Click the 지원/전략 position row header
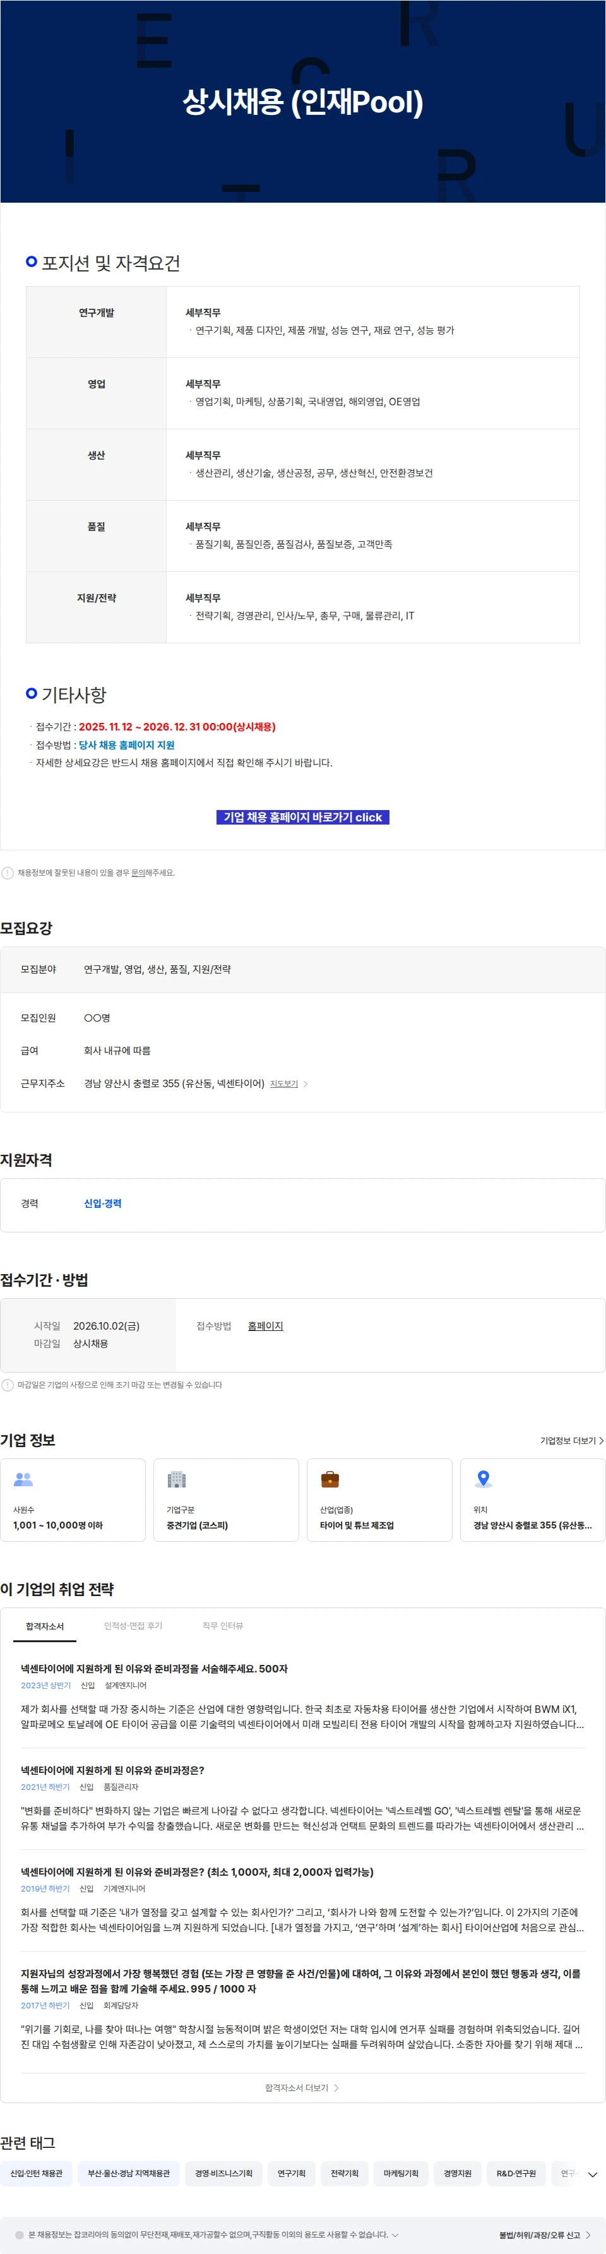The height and width of the screenshot is (2254, 606). (x=96, y=607)
